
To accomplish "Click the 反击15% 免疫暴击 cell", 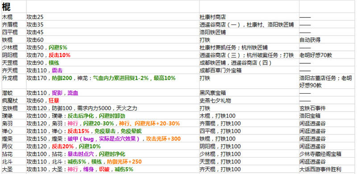I will [x=113, y=131].
